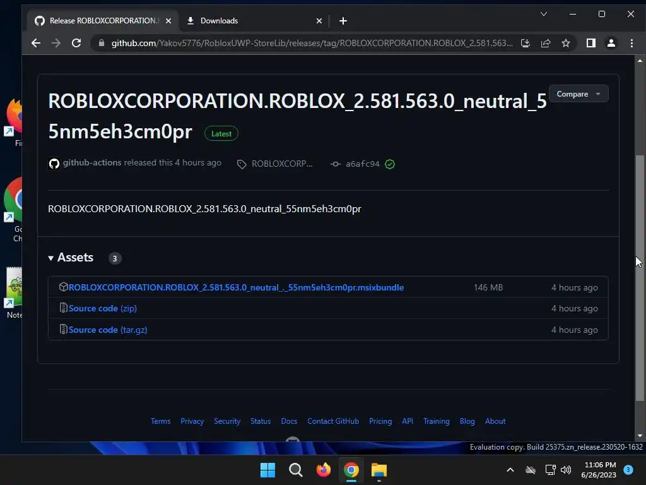Go back to the previous page
The width and height of the screenshot is (646, 485).
coord(36,43)
